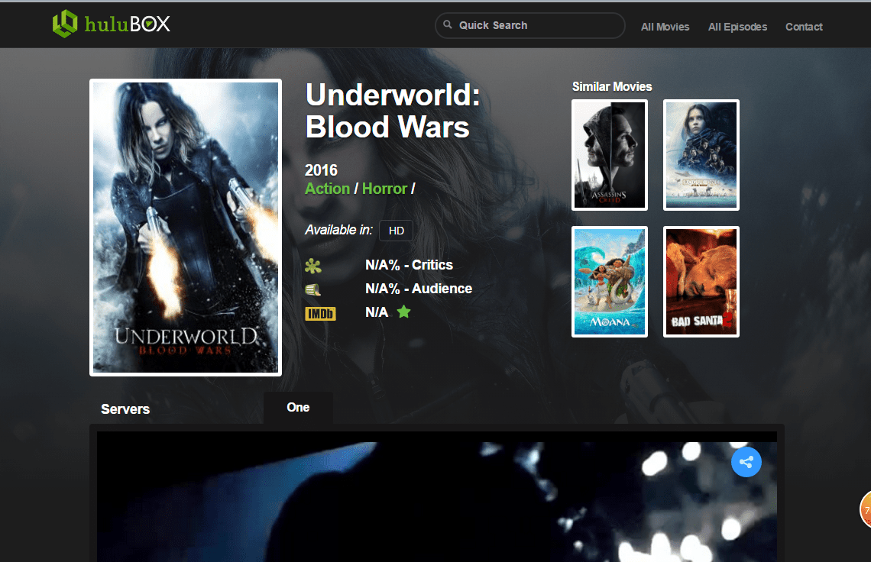Screen dimensions: 871x562
Task: Click the Audience popcorn rating icon
Action: click(x=312, y=289)
